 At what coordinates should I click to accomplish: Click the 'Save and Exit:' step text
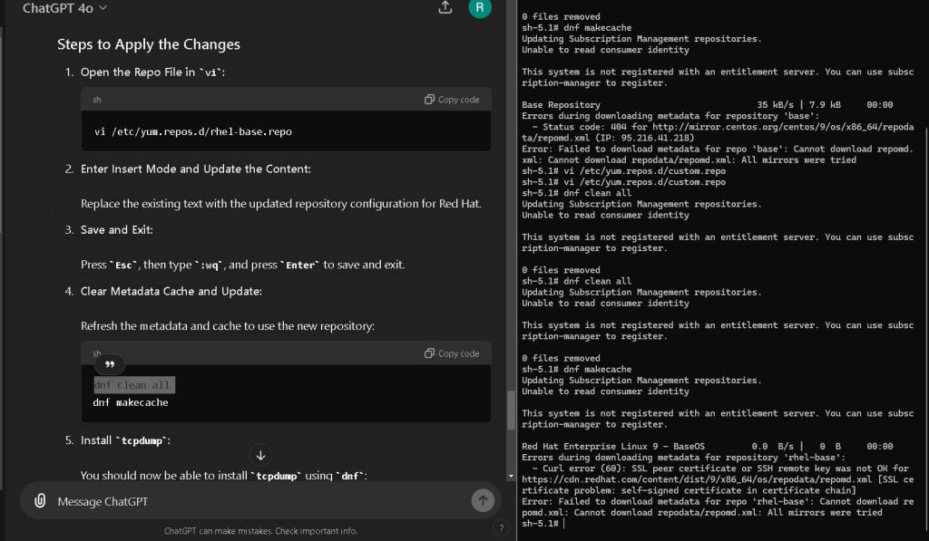[117, 229]
